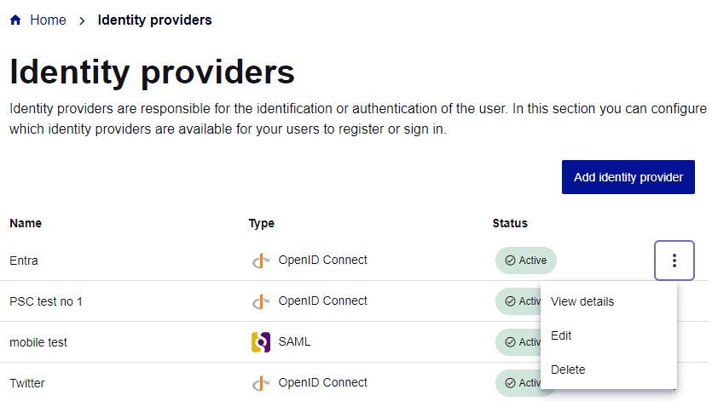Click the Status column header
The height and width of the screenshot is (401, 712).
(x=510, y=223)
